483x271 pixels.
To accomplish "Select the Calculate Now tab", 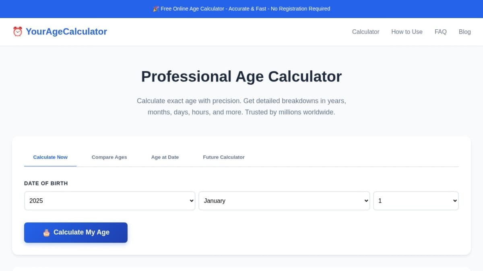I will (50, 157).
